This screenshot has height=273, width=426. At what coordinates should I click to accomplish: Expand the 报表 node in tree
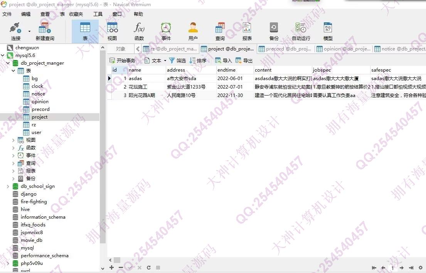point(13,171)
